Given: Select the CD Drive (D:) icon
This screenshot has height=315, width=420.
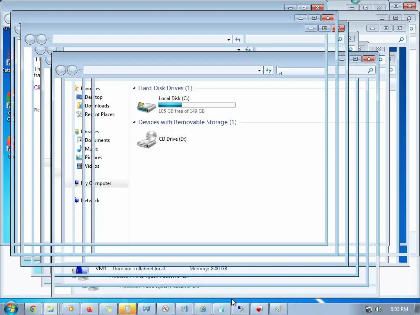Looking at the screenshot, I should 146,139.
